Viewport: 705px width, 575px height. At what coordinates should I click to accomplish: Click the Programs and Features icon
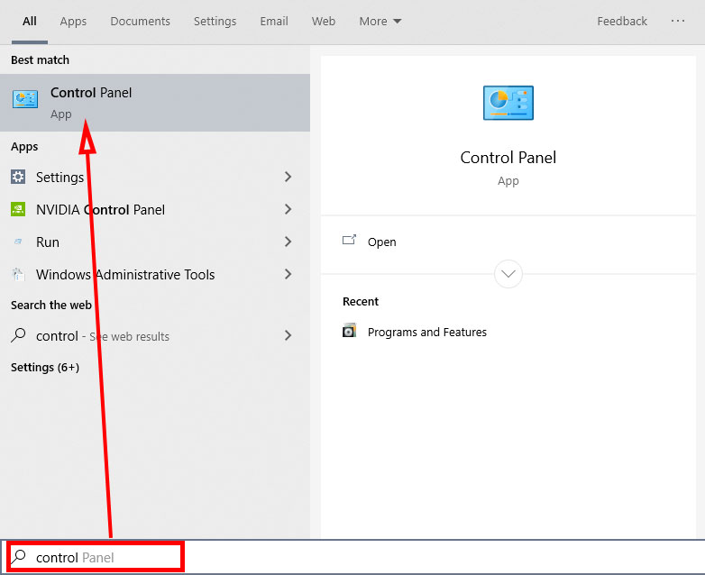coord(350,331)
